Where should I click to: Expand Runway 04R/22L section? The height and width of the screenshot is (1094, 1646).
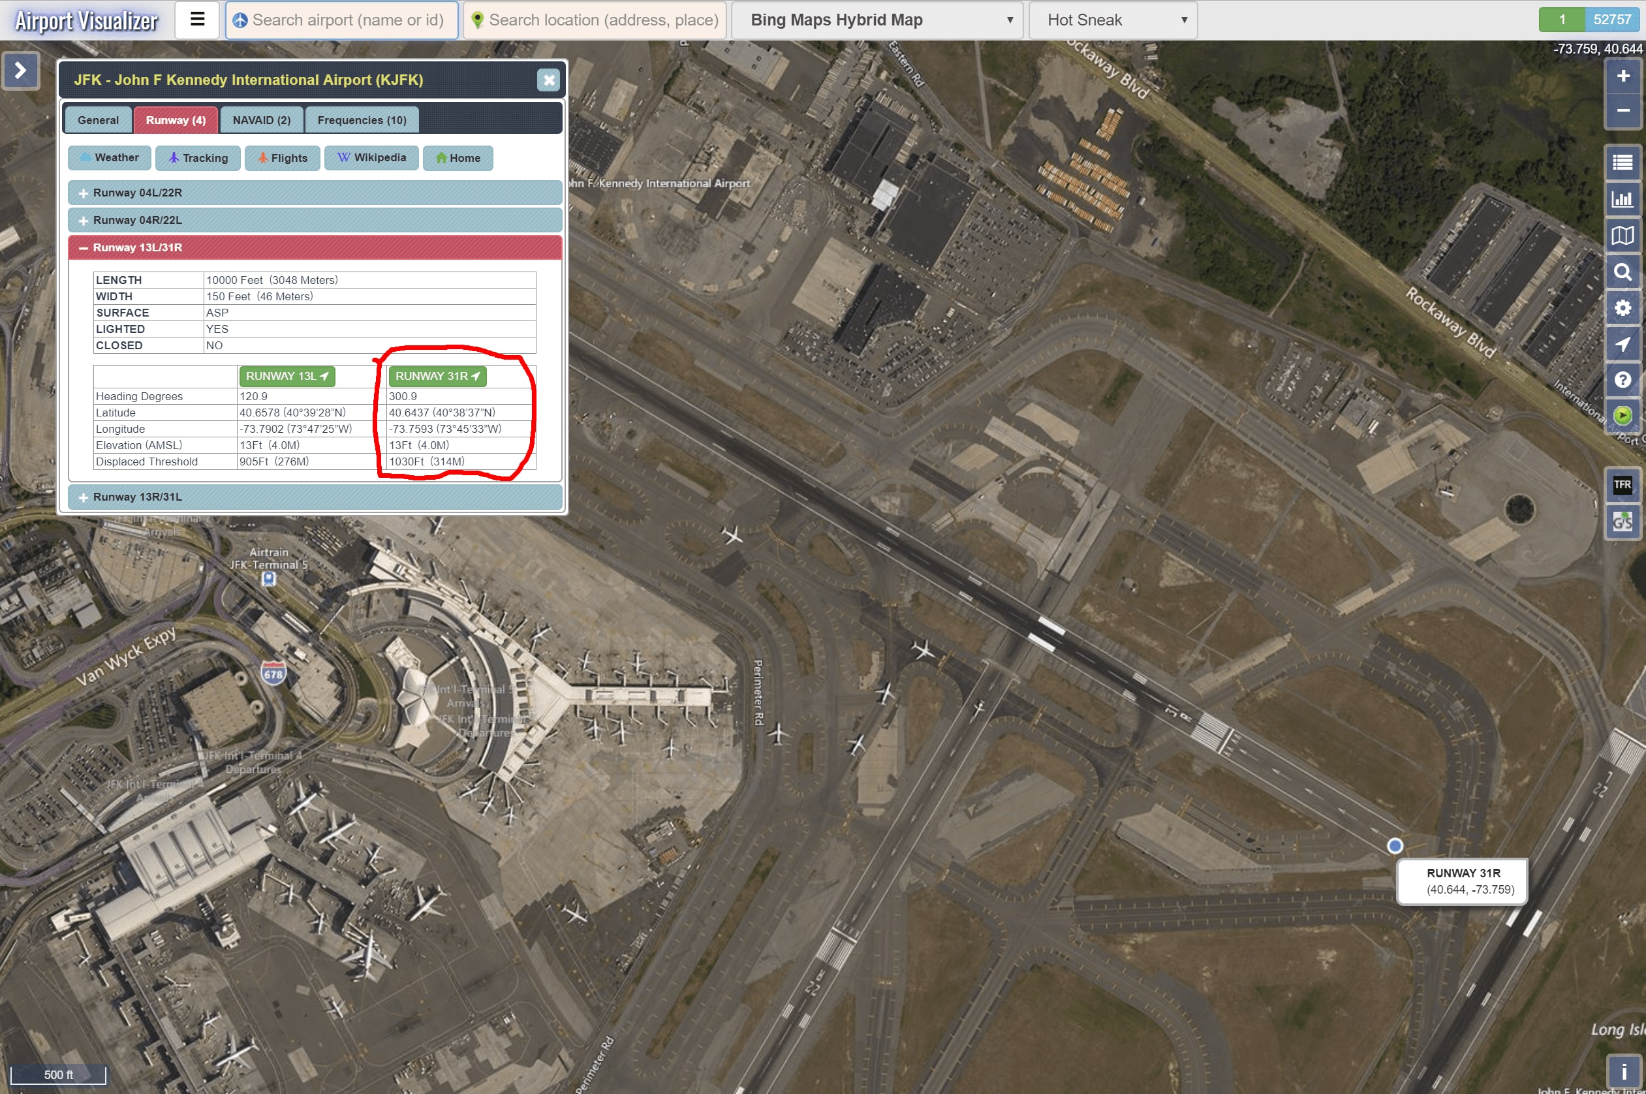(315, 220)
